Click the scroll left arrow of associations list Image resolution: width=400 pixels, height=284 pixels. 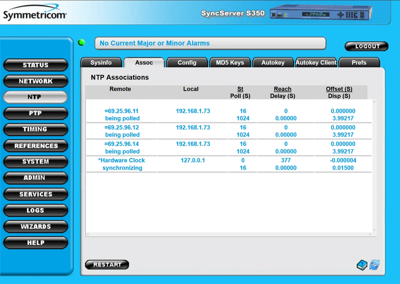tap(88, 234)
